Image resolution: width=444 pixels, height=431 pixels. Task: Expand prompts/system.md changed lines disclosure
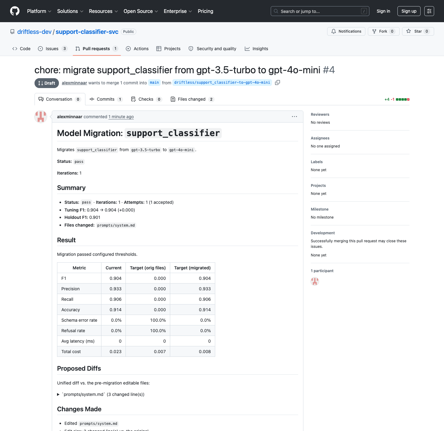(x=101, y=394)
